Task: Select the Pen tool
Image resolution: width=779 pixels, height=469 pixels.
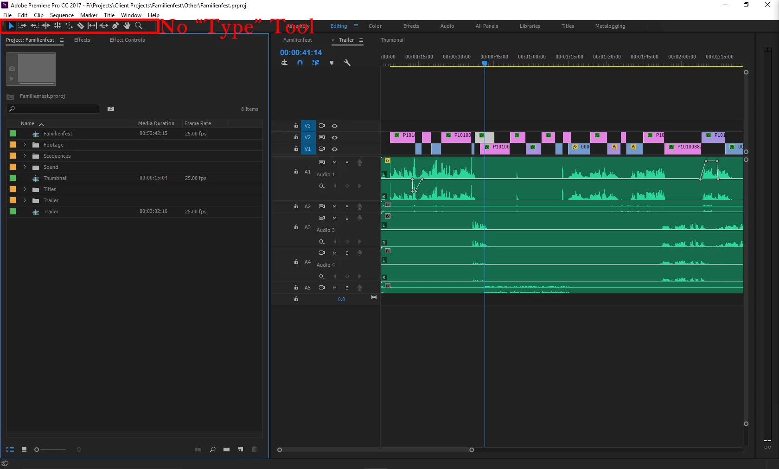Action: 115,26
